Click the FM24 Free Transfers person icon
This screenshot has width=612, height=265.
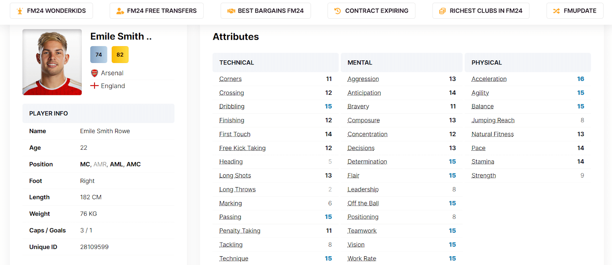[120, 11]
